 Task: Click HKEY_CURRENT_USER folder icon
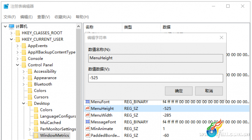click(18, 39)
